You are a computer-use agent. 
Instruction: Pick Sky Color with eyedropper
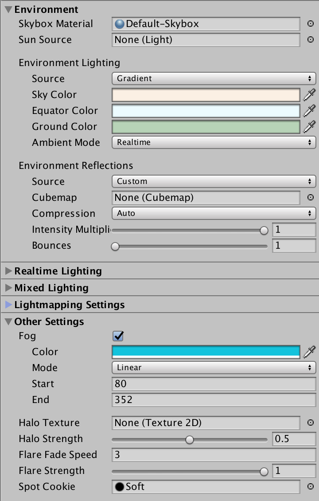309,95
